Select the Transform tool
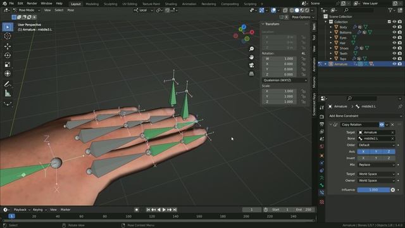 (x=8, y=73)
